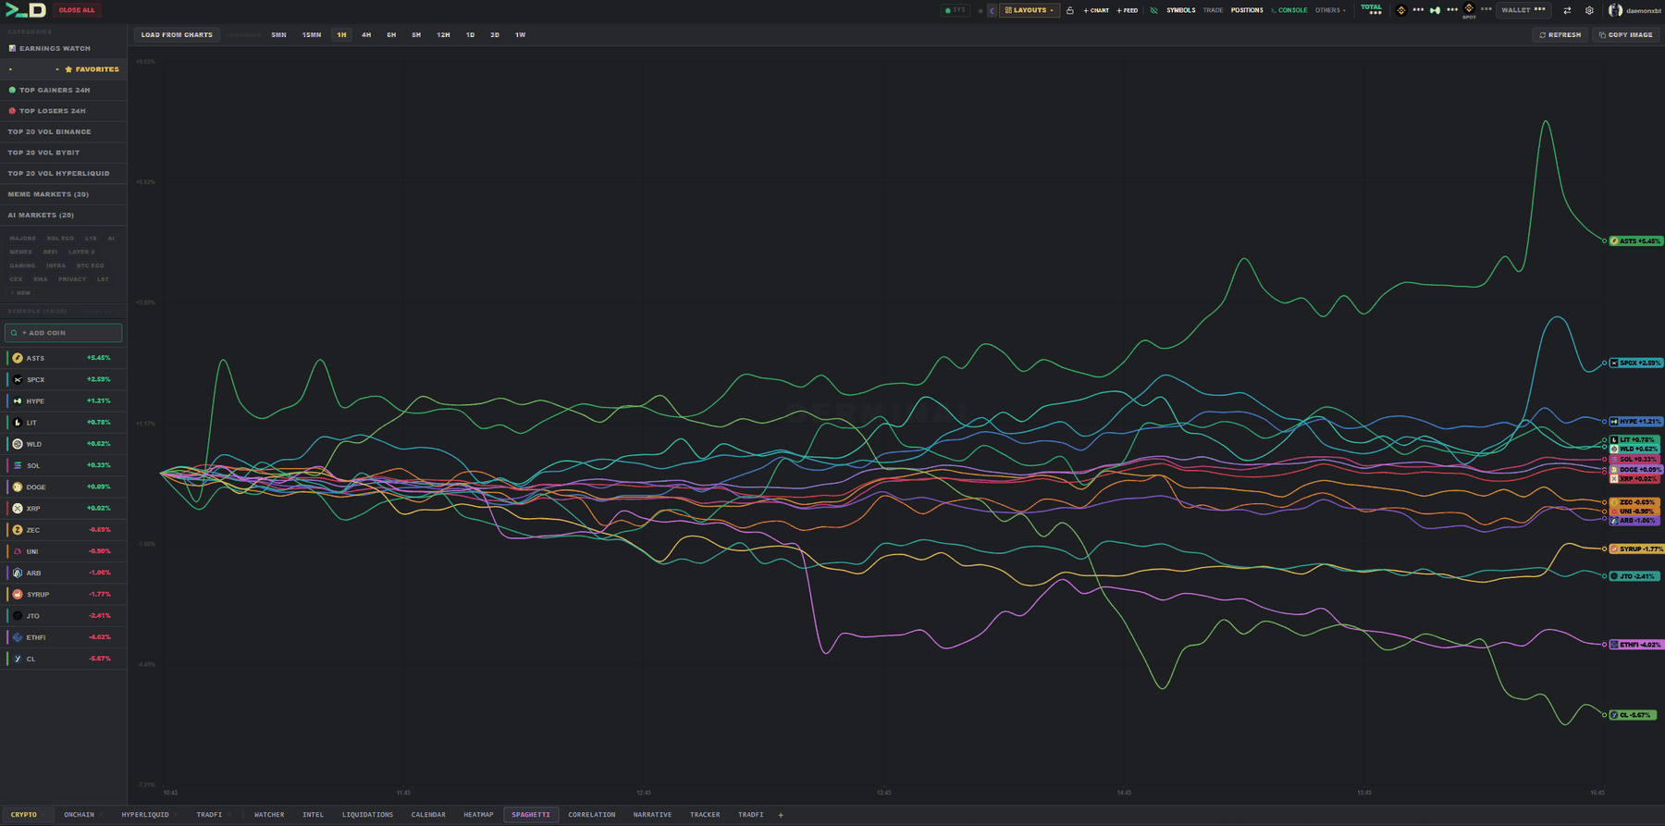Select the 3D timeframe
The image size is (1665, 826).
(495, 35)
